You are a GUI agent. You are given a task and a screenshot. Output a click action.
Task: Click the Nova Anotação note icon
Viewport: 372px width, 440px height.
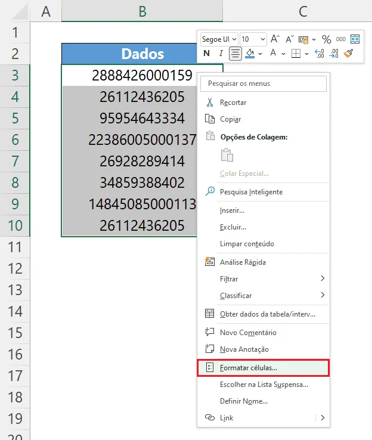(x=210, y=349)
